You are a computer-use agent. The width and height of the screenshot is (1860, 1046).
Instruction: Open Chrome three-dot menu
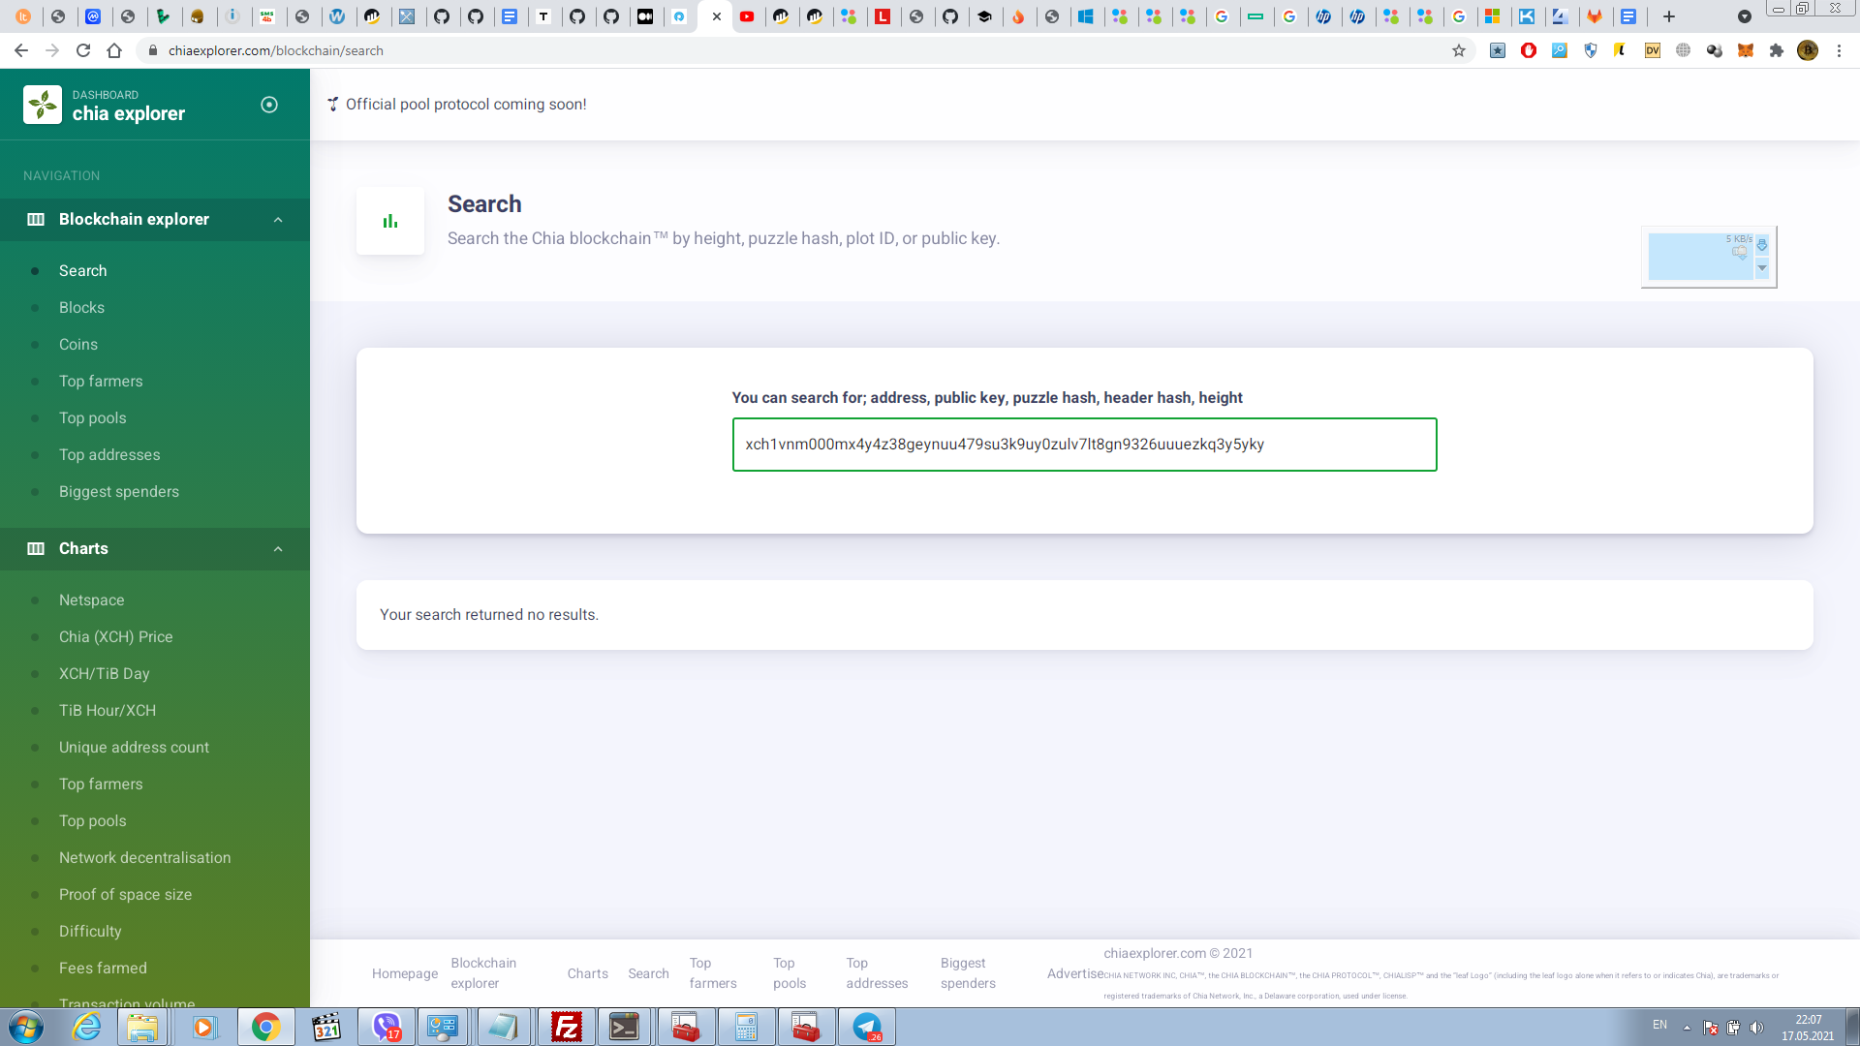click(x=1839, y=50)
